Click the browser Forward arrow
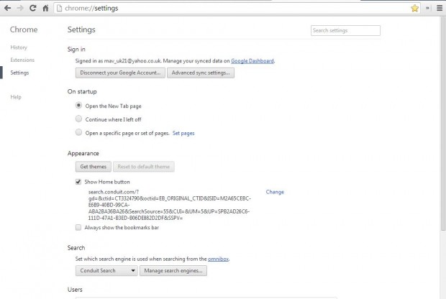This screenshot has height=299, width=446. tap(20, 8)
